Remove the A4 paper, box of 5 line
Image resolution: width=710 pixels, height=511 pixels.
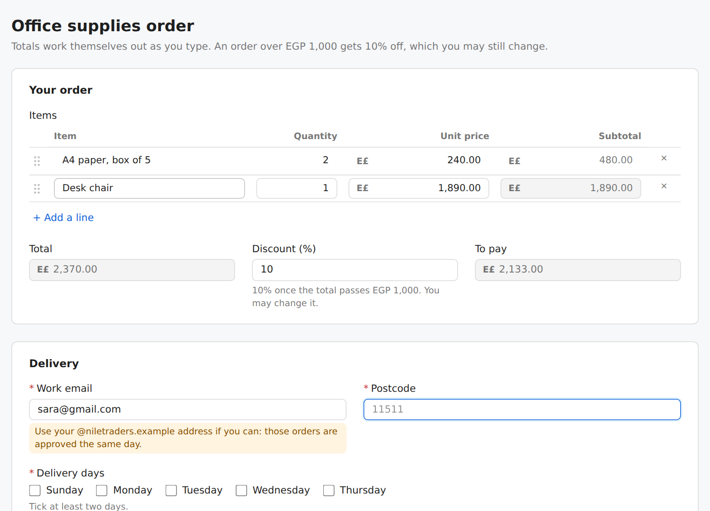point(664,158)
